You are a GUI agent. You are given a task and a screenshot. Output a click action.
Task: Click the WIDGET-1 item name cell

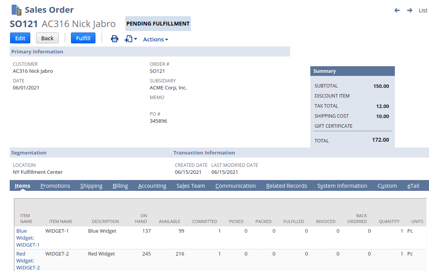57,231
